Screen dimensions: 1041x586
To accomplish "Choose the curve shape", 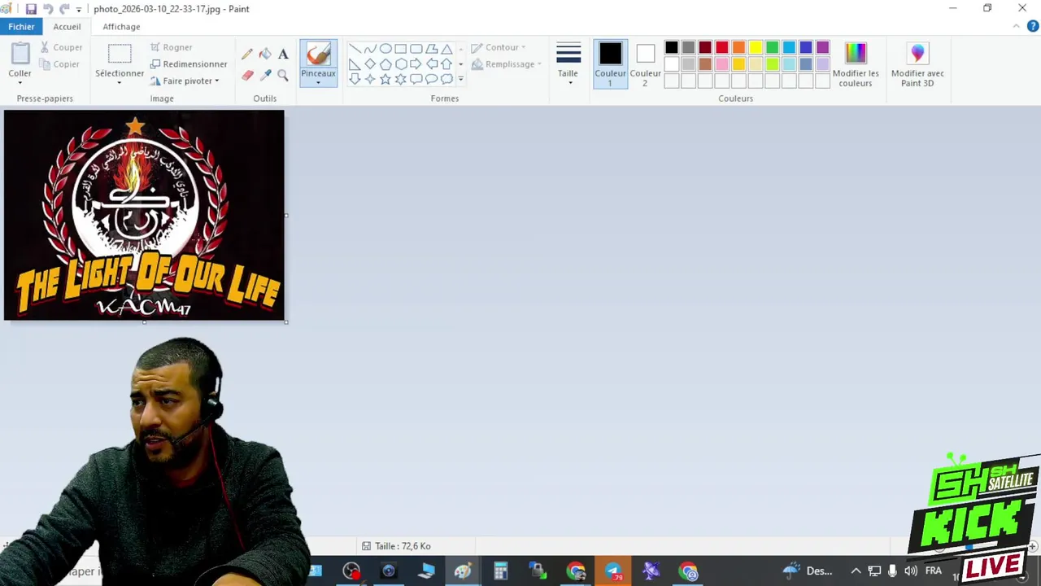I will 370,49.
